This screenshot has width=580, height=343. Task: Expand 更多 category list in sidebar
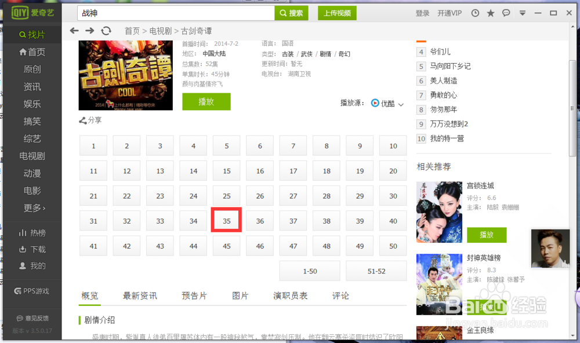click(x=34, y=208)
